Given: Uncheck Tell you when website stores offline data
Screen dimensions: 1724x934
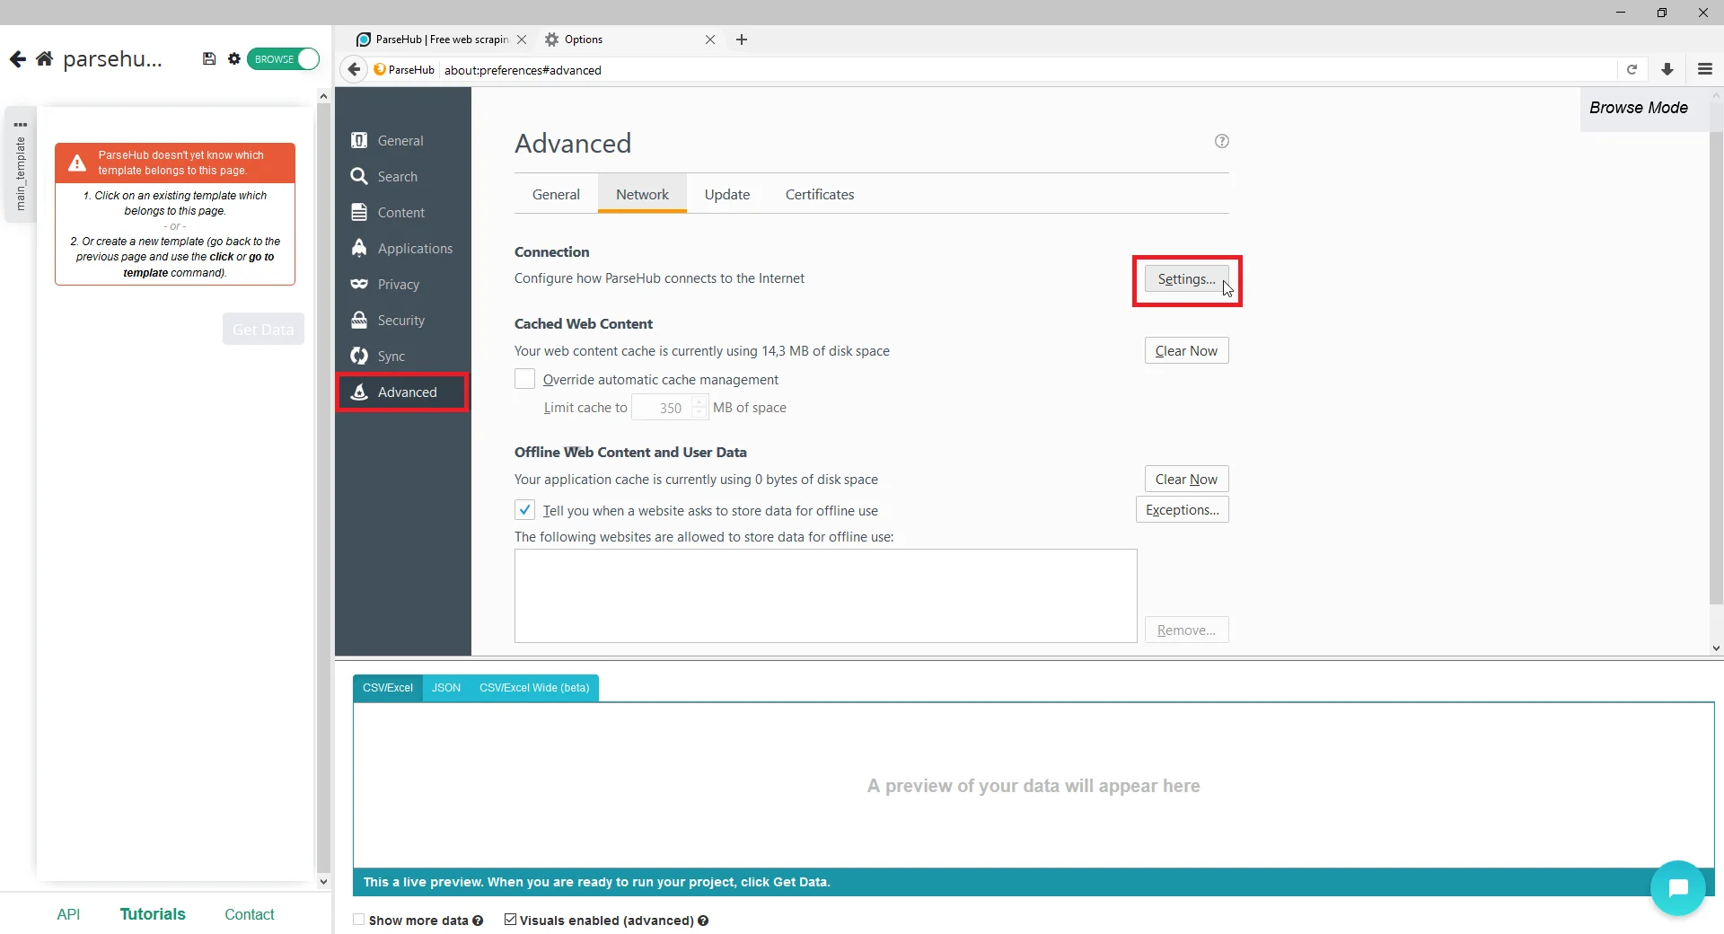Looking at the screenshot, I should (x=525, y=511).
